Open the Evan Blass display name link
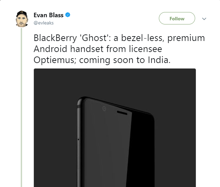220x187 pixels. pos(48,15)
